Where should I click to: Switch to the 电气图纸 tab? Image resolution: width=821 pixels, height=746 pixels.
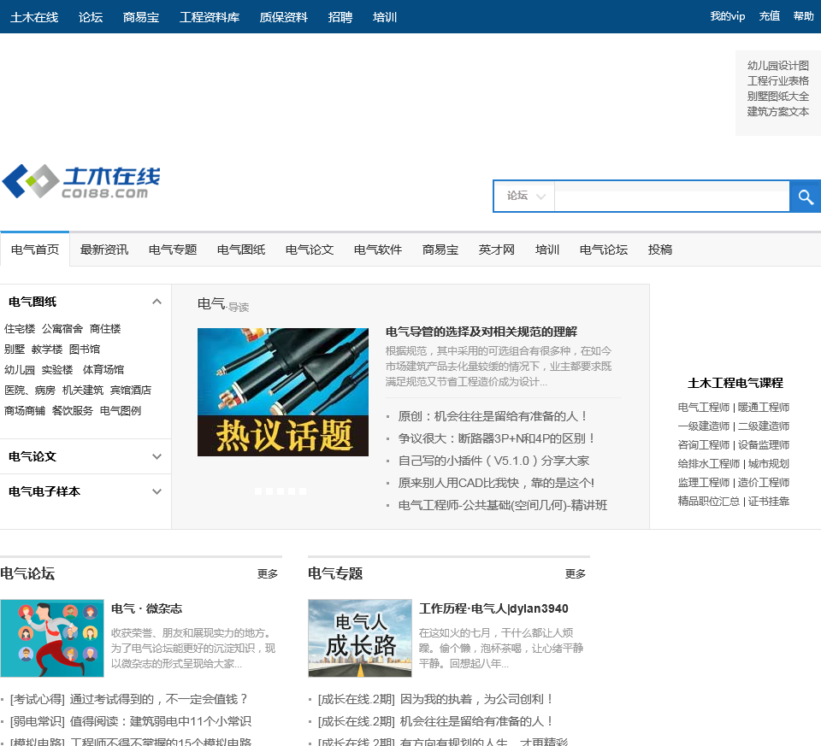click(x=241, y=250)
